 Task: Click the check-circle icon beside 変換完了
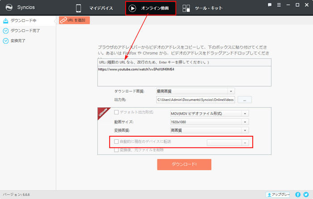pos(6,41)
